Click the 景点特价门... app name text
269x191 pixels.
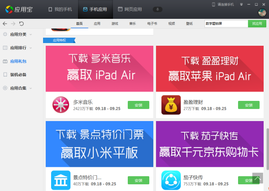(87, 178)
